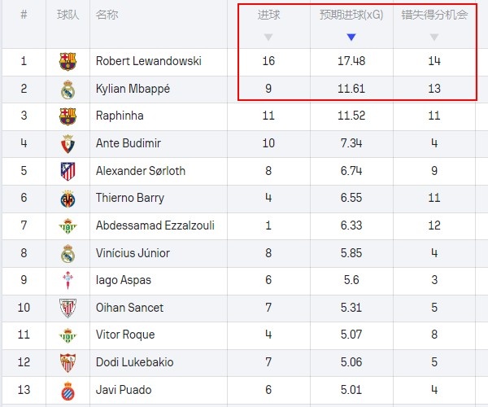Open Raphinha player link

[x=119, y=116]
